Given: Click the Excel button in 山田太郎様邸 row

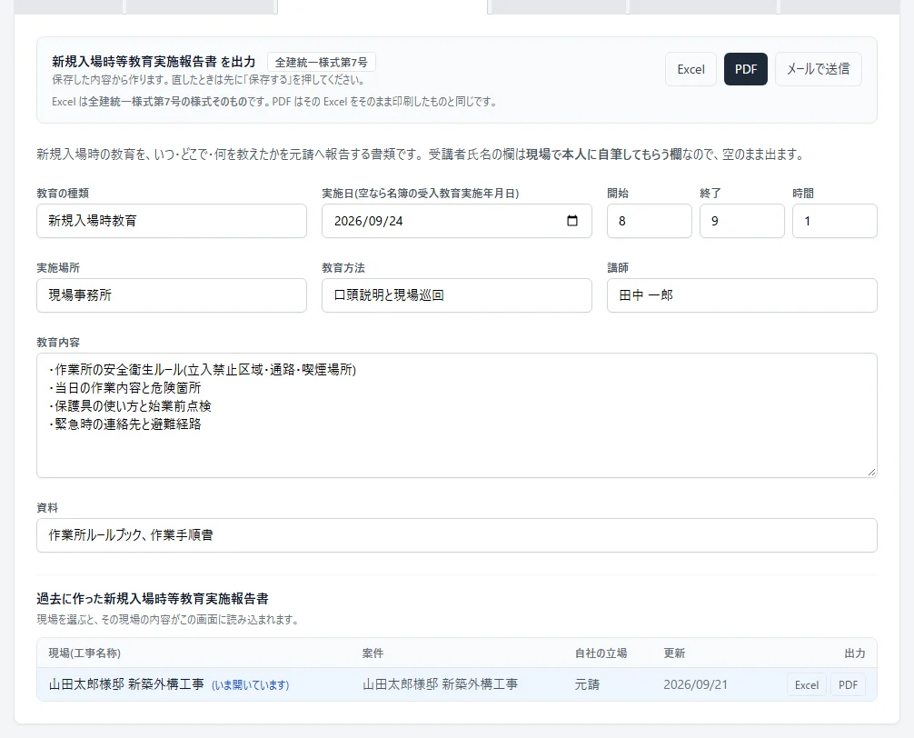Looking at the screenshot, I should 806,685.
